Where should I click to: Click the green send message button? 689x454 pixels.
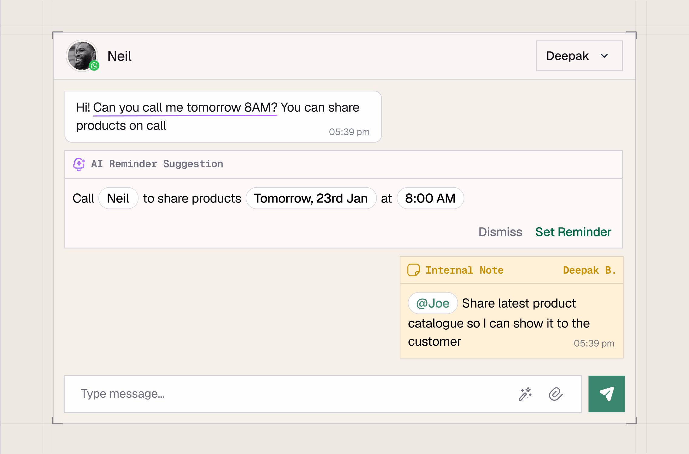[606, 394]
